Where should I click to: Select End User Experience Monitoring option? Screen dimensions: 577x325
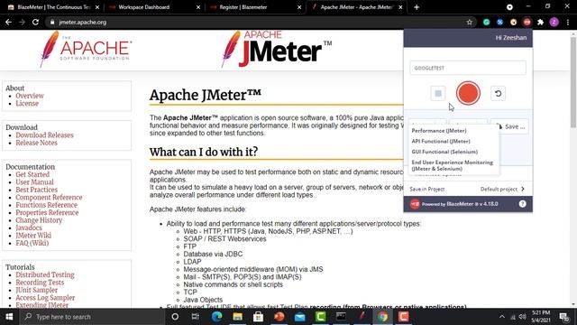pos(452,165)
